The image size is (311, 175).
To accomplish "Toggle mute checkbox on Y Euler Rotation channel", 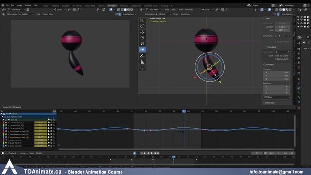I will point(51,134).
